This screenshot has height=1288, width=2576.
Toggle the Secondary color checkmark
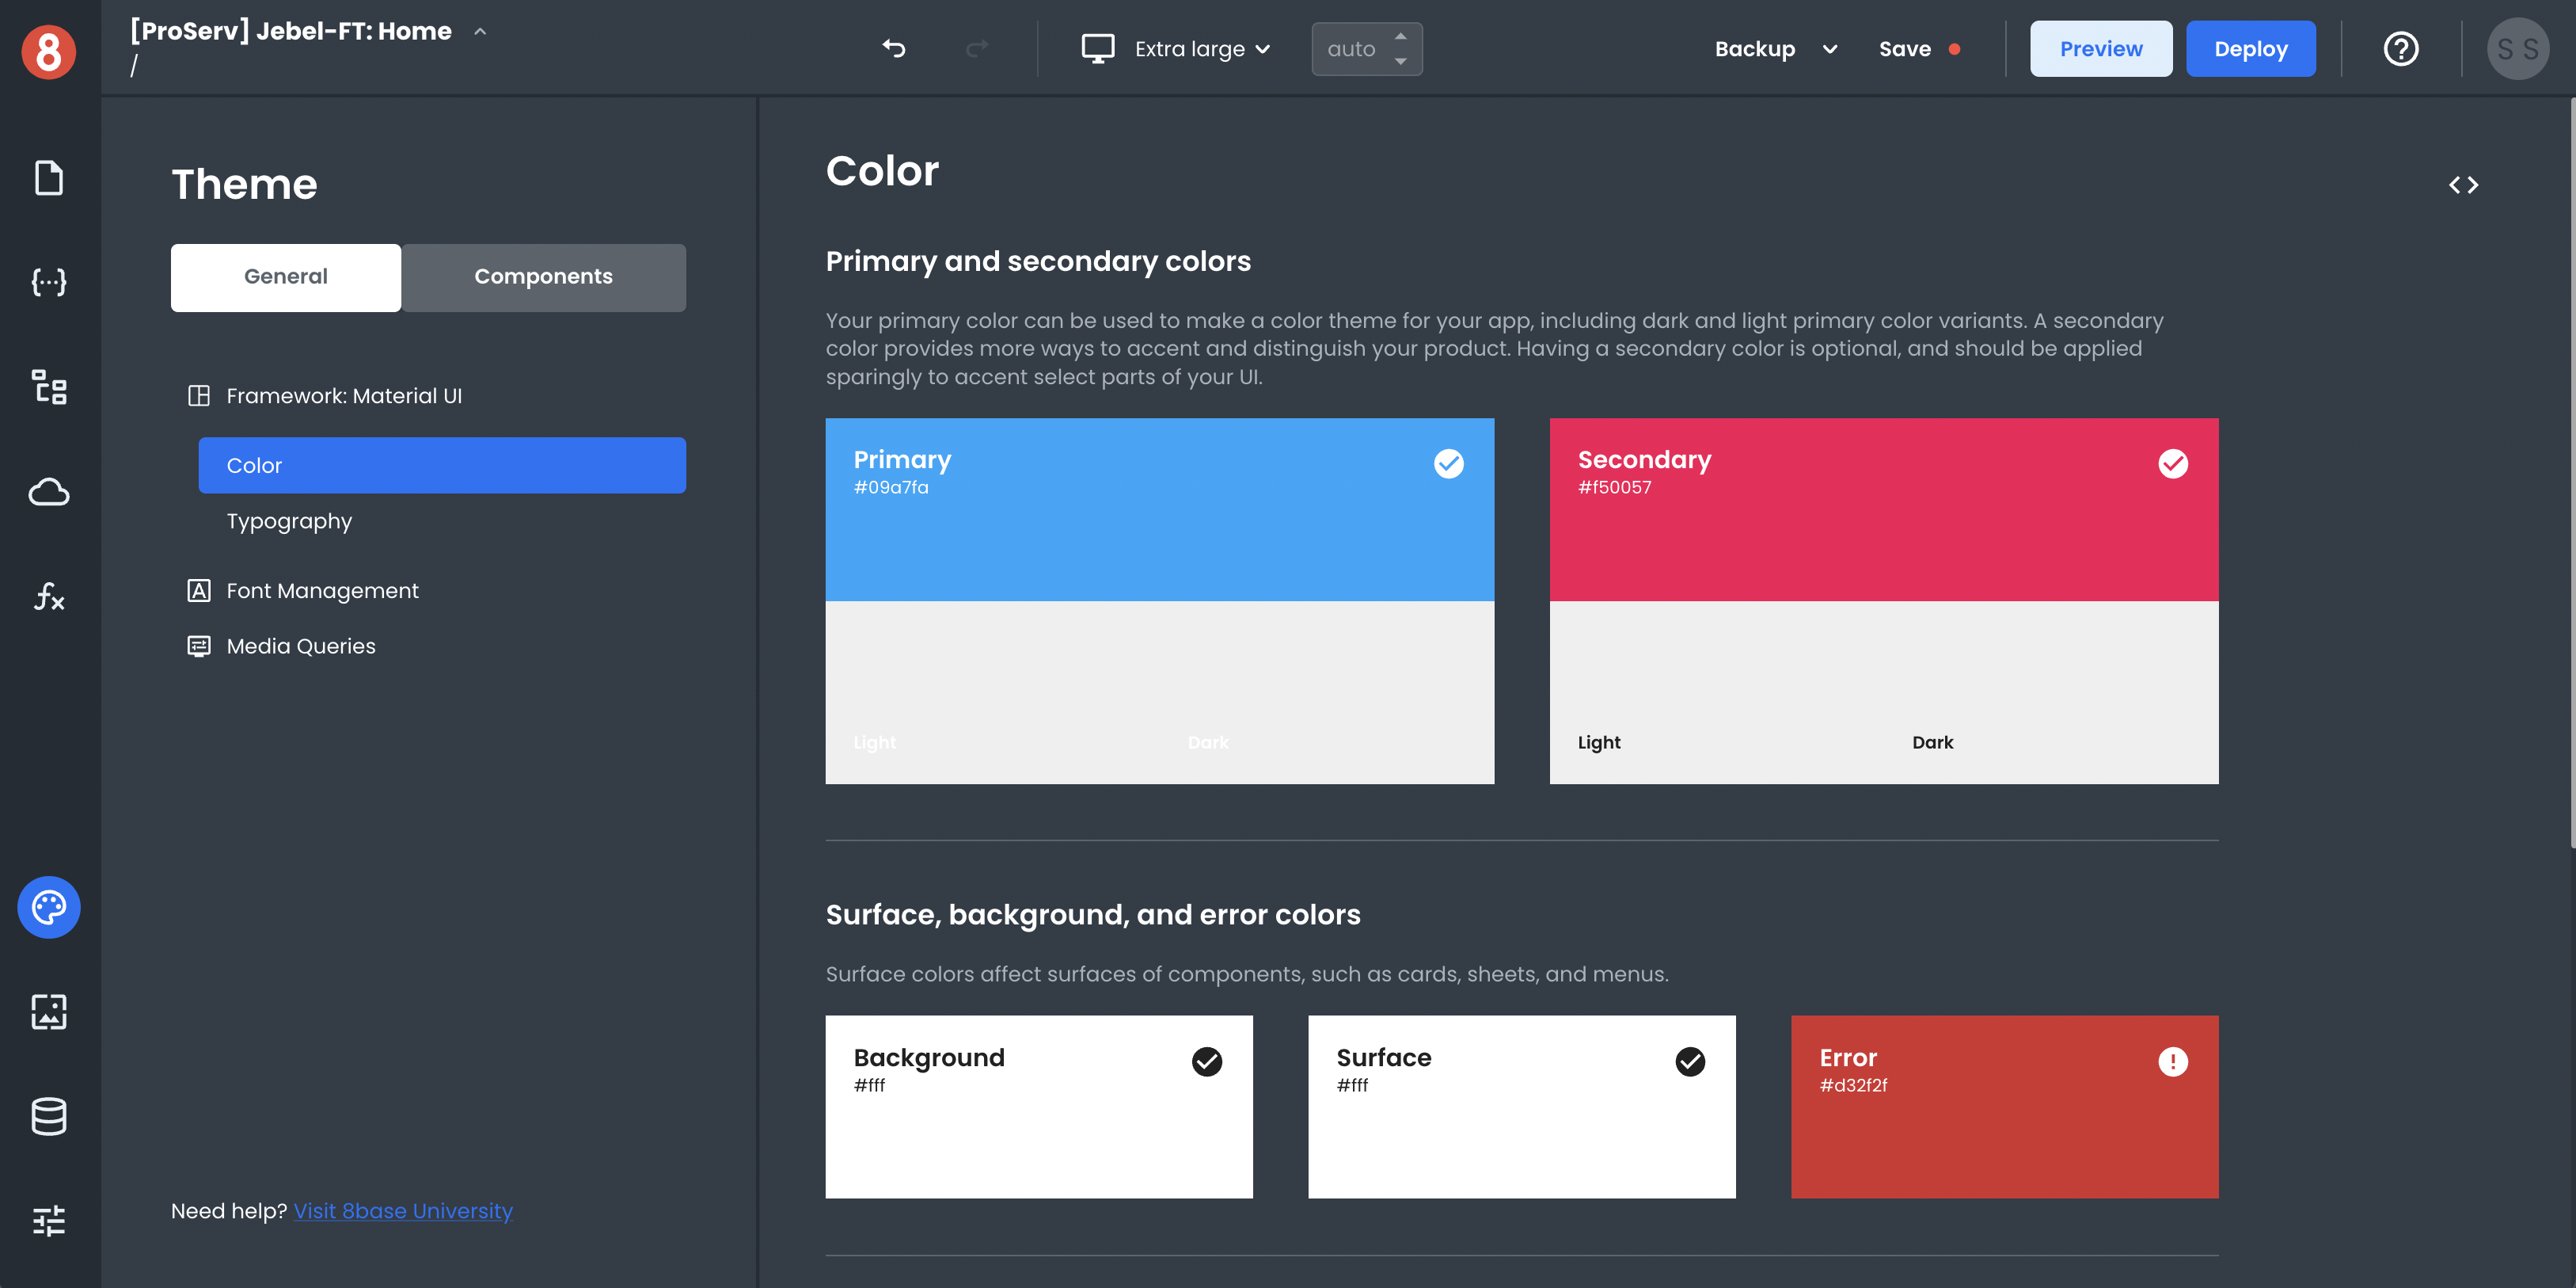[2171, 462]
